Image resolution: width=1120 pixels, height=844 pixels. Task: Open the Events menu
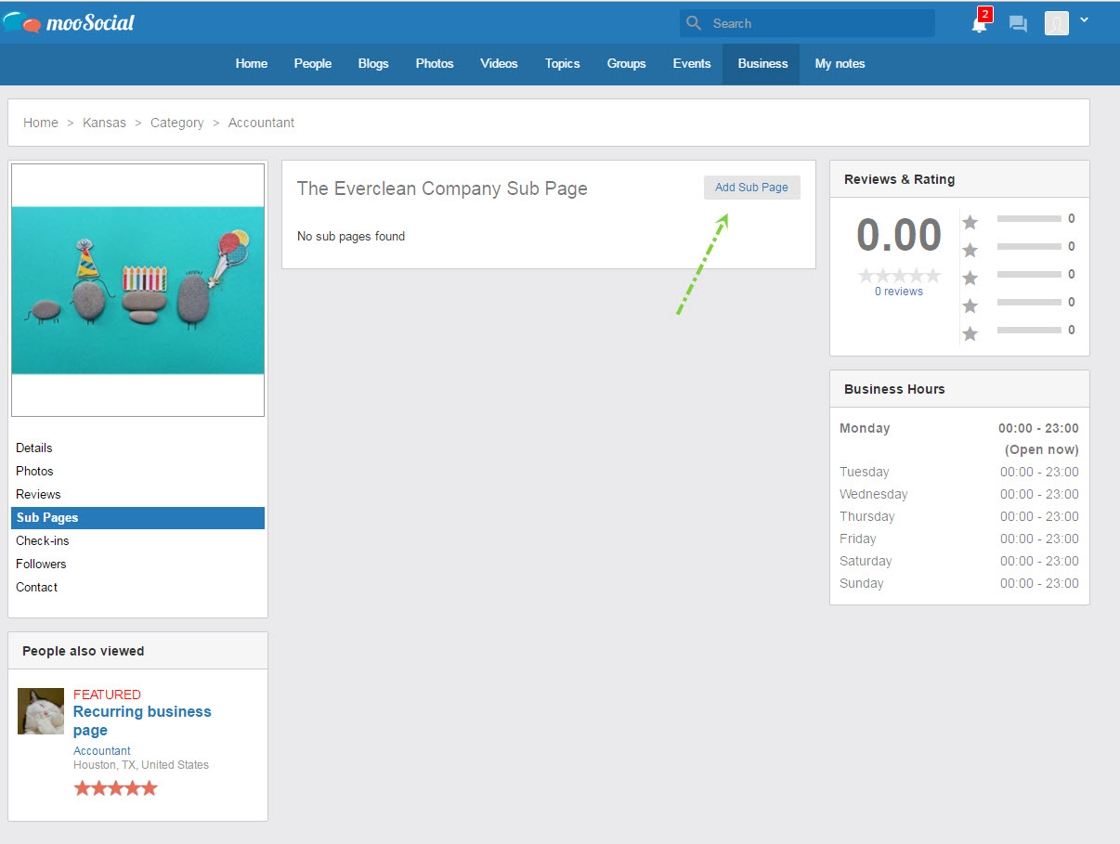pos(692,64)
